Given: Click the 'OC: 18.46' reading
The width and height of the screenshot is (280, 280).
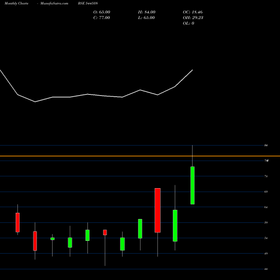Looking at the screenshot, I should pyautogui.click(x=193, y=12).
